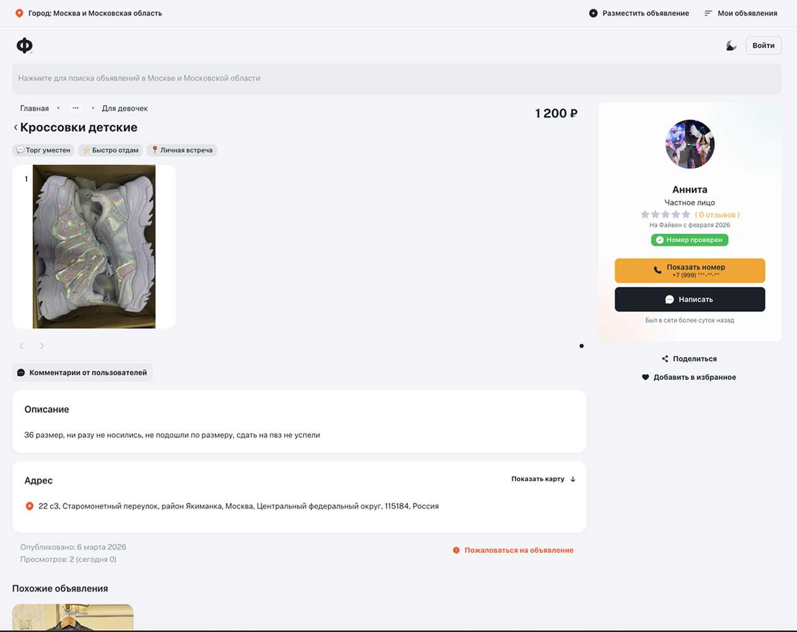
Task: Expand map with Показать карту
Action: tap(543, 479)
